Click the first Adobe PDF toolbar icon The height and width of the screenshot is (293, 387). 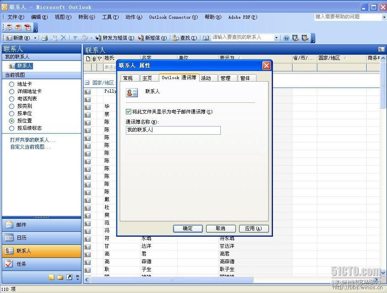9,27
